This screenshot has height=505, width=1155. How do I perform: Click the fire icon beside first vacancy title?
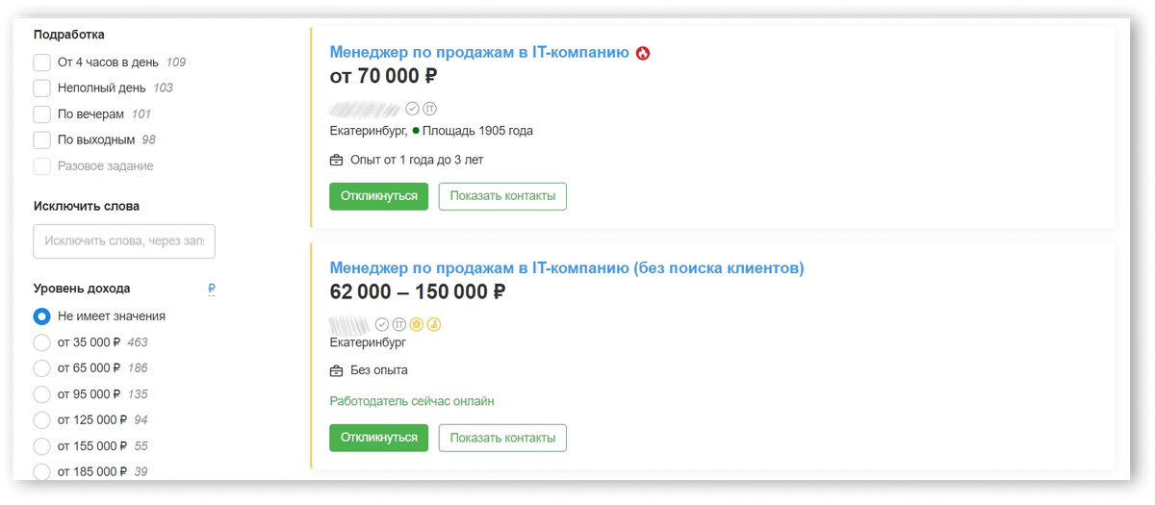tap(644, 53)
